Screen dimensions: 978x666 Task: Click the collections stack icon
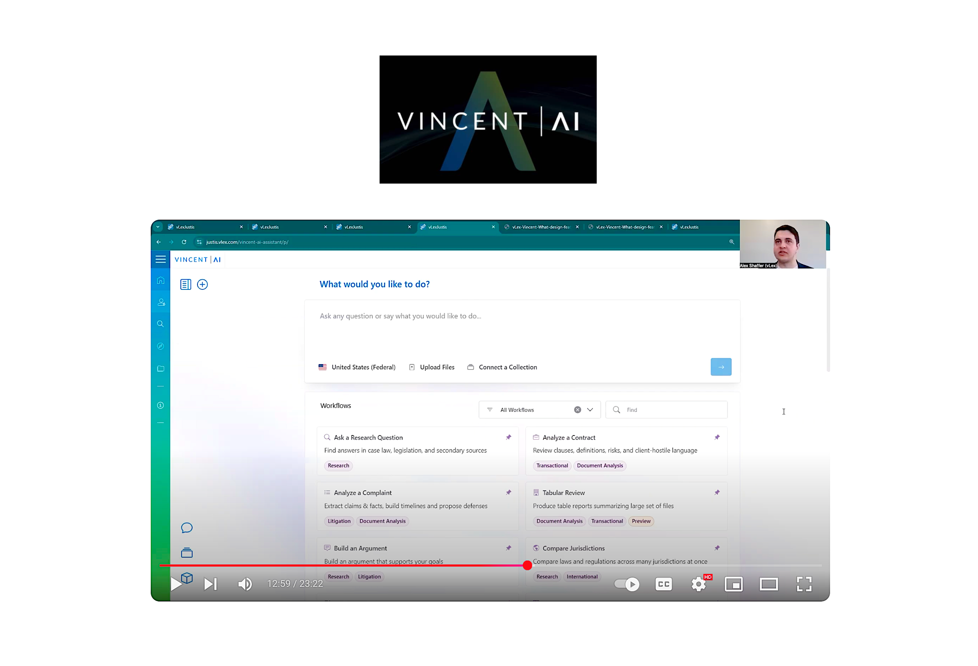pyautogui.click(x=187, y=553)
